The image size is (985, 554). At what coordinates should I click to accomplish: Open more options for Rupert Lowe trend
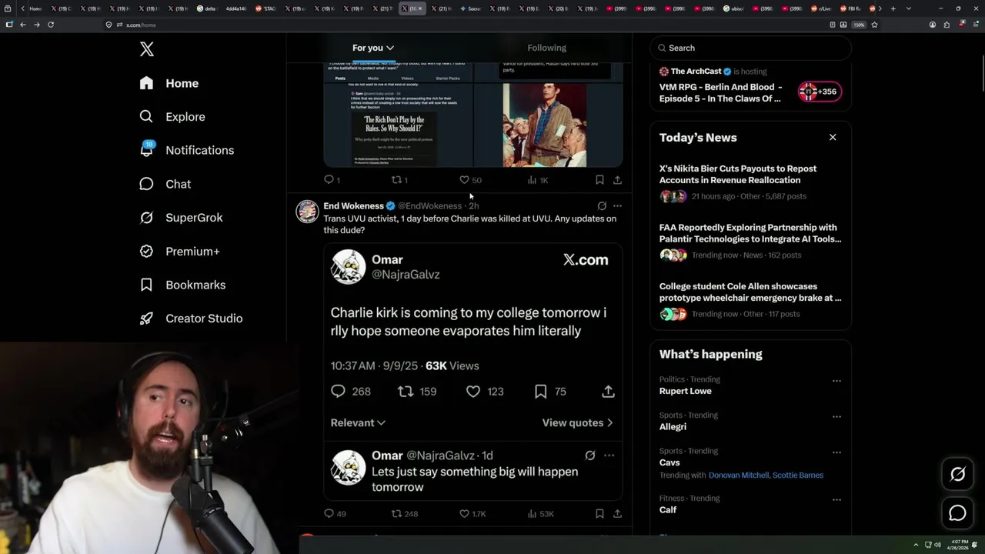point(836,381)
